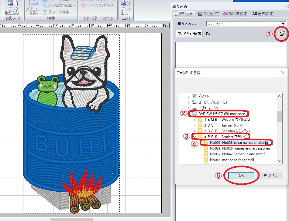Expand the ピクチャ tree node

point(188,96)
